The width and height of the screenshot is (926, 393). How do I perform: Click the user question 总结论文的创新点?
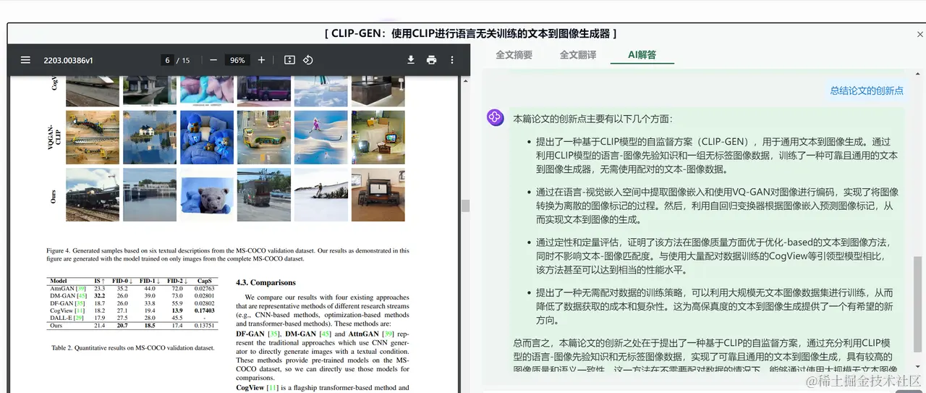pyautogui.click(x=867, y=90)
